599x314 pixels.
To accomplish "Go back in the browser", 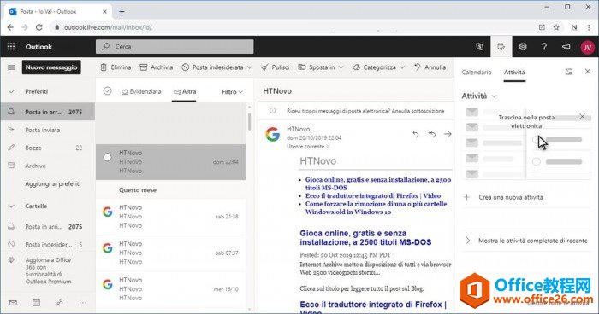I will tap(10, 27).
